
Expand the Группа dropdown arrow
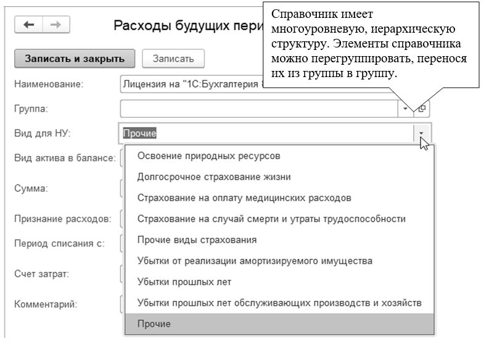click(405, 109)
